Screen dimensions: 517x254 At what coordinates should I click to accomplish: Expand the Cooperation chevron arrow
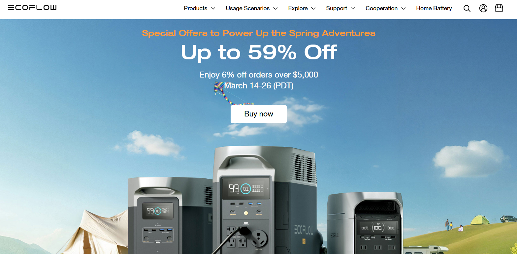point(403,9)
